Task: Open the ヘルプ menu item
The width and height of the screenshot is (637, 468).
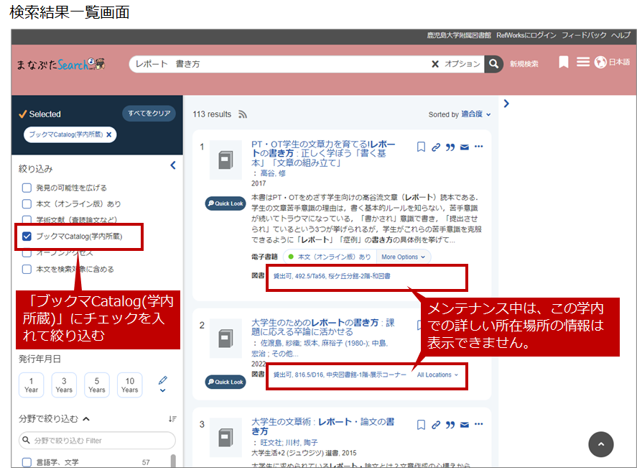Action: click(x=620, y=35)
